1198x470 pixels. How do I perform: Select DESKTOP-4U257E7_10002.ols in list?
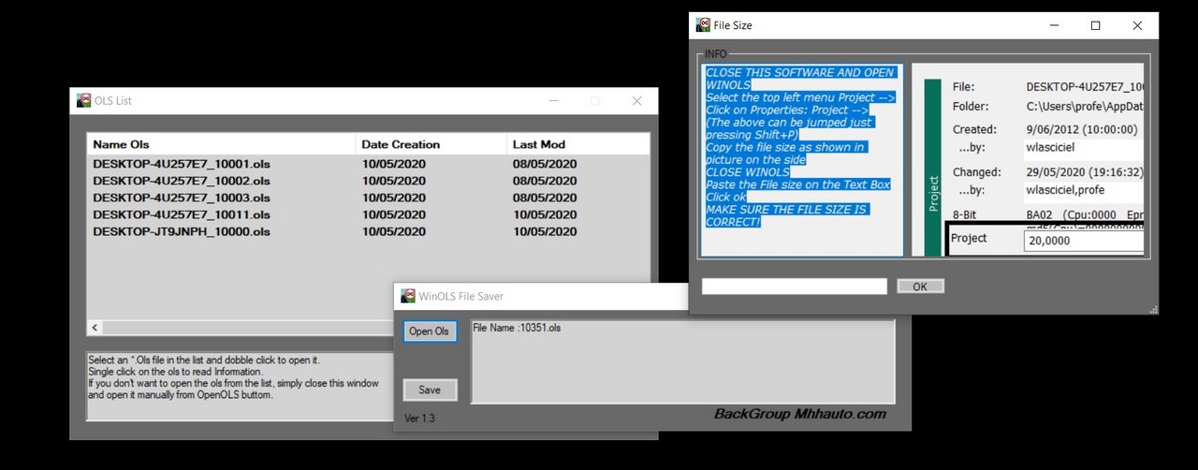point(182,181)
